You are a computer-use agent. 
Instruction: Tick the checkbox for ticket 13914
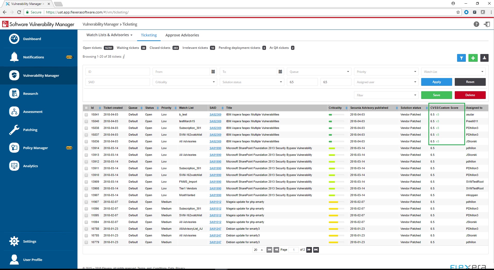click(x=86, y=148)
